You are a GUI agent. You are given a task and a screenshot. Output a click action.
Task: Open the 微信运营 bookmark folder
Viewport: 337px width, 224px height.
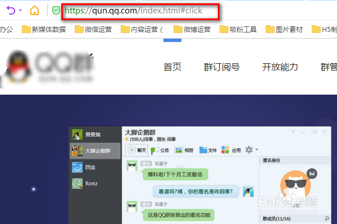pyautogui.click(x=93, y=29)
